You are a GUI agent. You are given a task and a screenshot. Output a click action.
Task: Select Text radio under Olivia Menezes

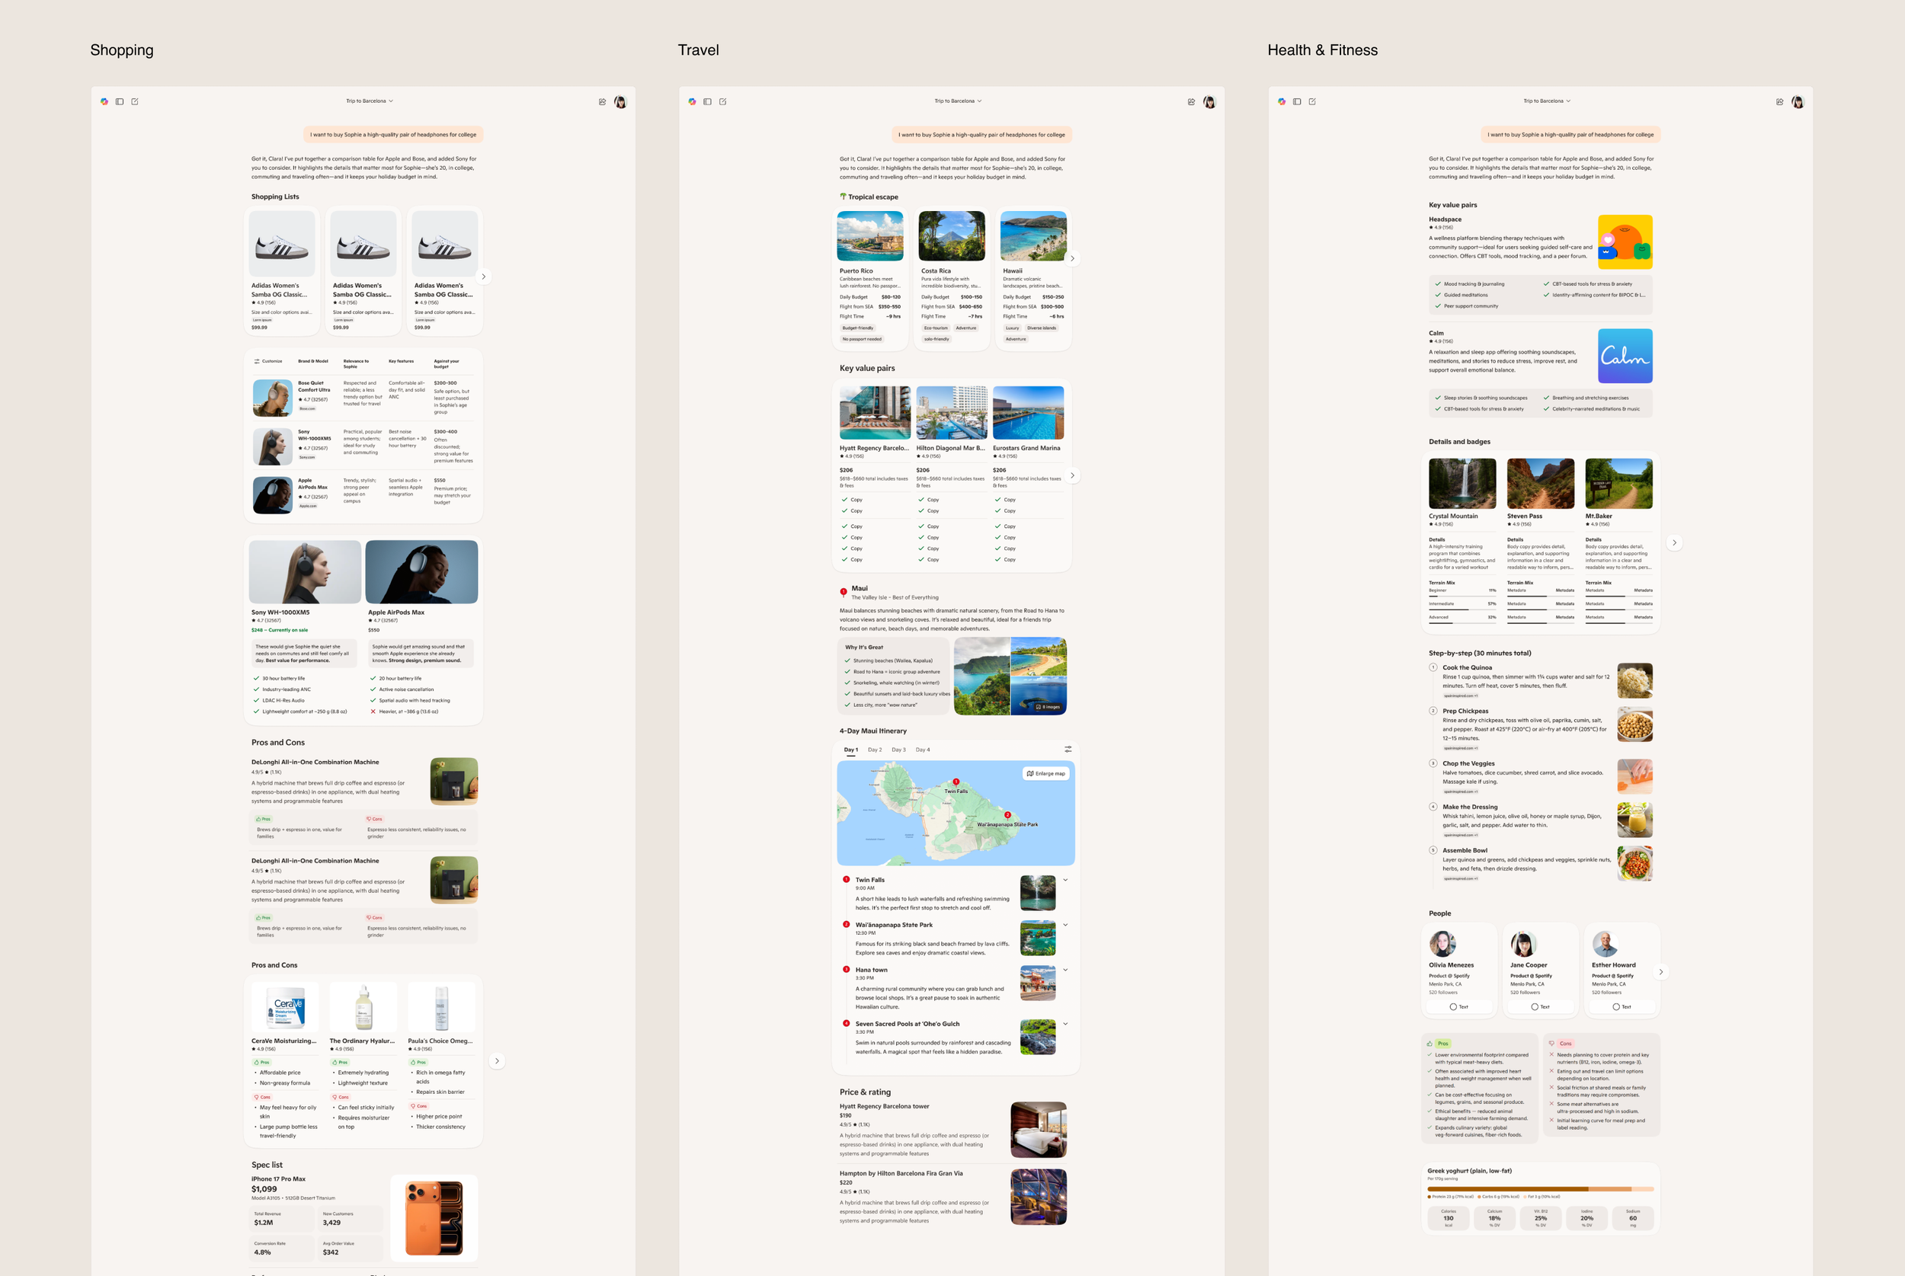coord(1453,1006)
